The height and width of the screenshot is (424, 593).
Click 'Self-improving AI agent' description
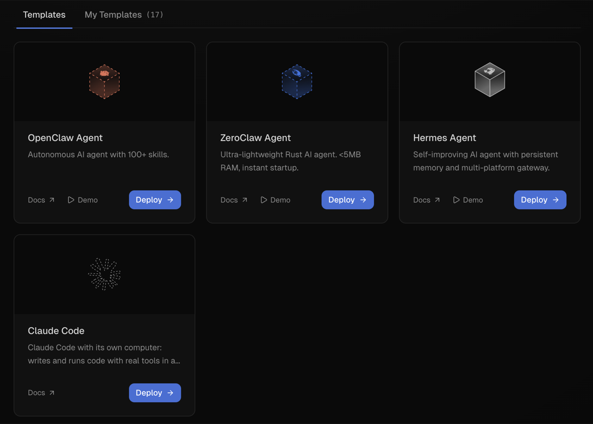click(x=486, y=161)
